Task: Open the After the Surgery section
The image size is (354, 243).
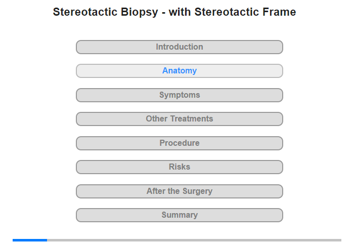Action: (x=179, y=191)
